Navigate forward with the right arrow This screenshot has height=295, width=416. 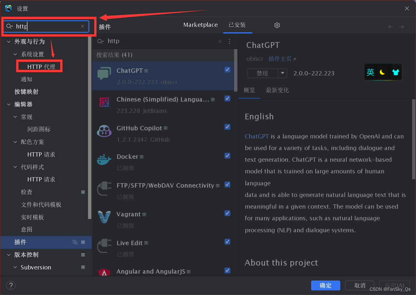[401, 27]
